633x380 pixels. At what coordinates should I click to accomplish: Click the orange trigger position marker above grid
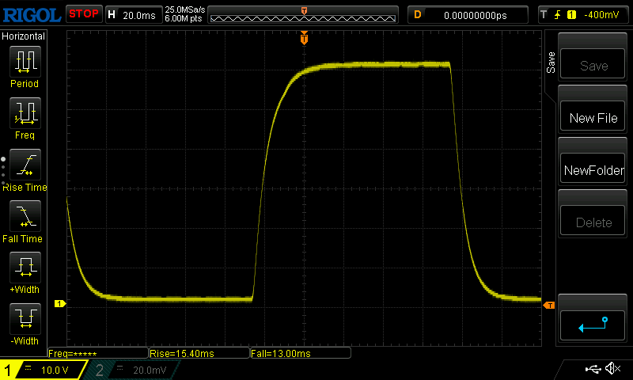[304, 37]
